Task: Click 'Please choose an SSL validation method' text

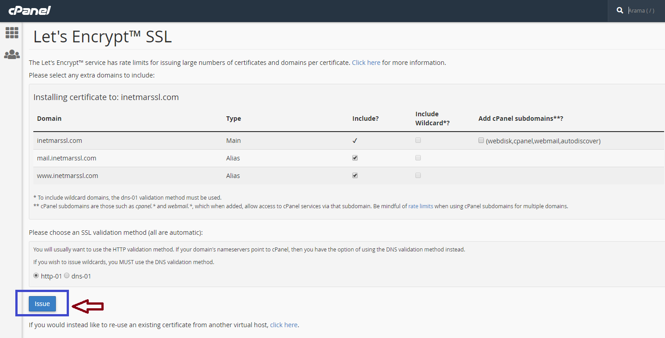Action: tap(116, 233)
